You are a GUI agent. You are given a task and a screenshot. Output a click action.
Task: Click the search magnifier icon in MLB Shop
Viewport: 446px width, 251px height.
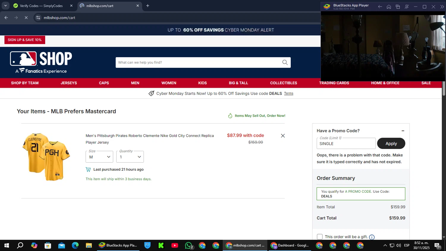[285, 62]
